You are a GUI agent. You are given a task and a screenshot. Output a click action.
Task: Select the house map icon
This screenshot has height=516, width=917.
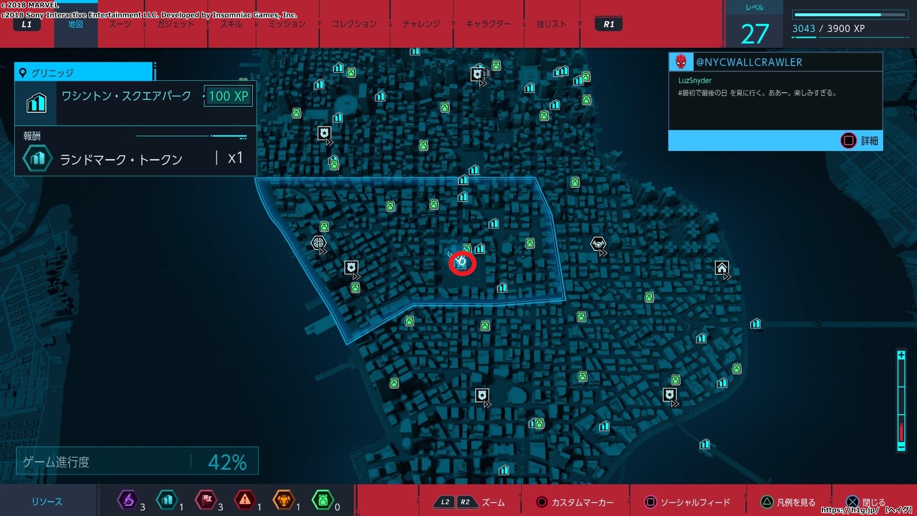click(x=722, y=268)
